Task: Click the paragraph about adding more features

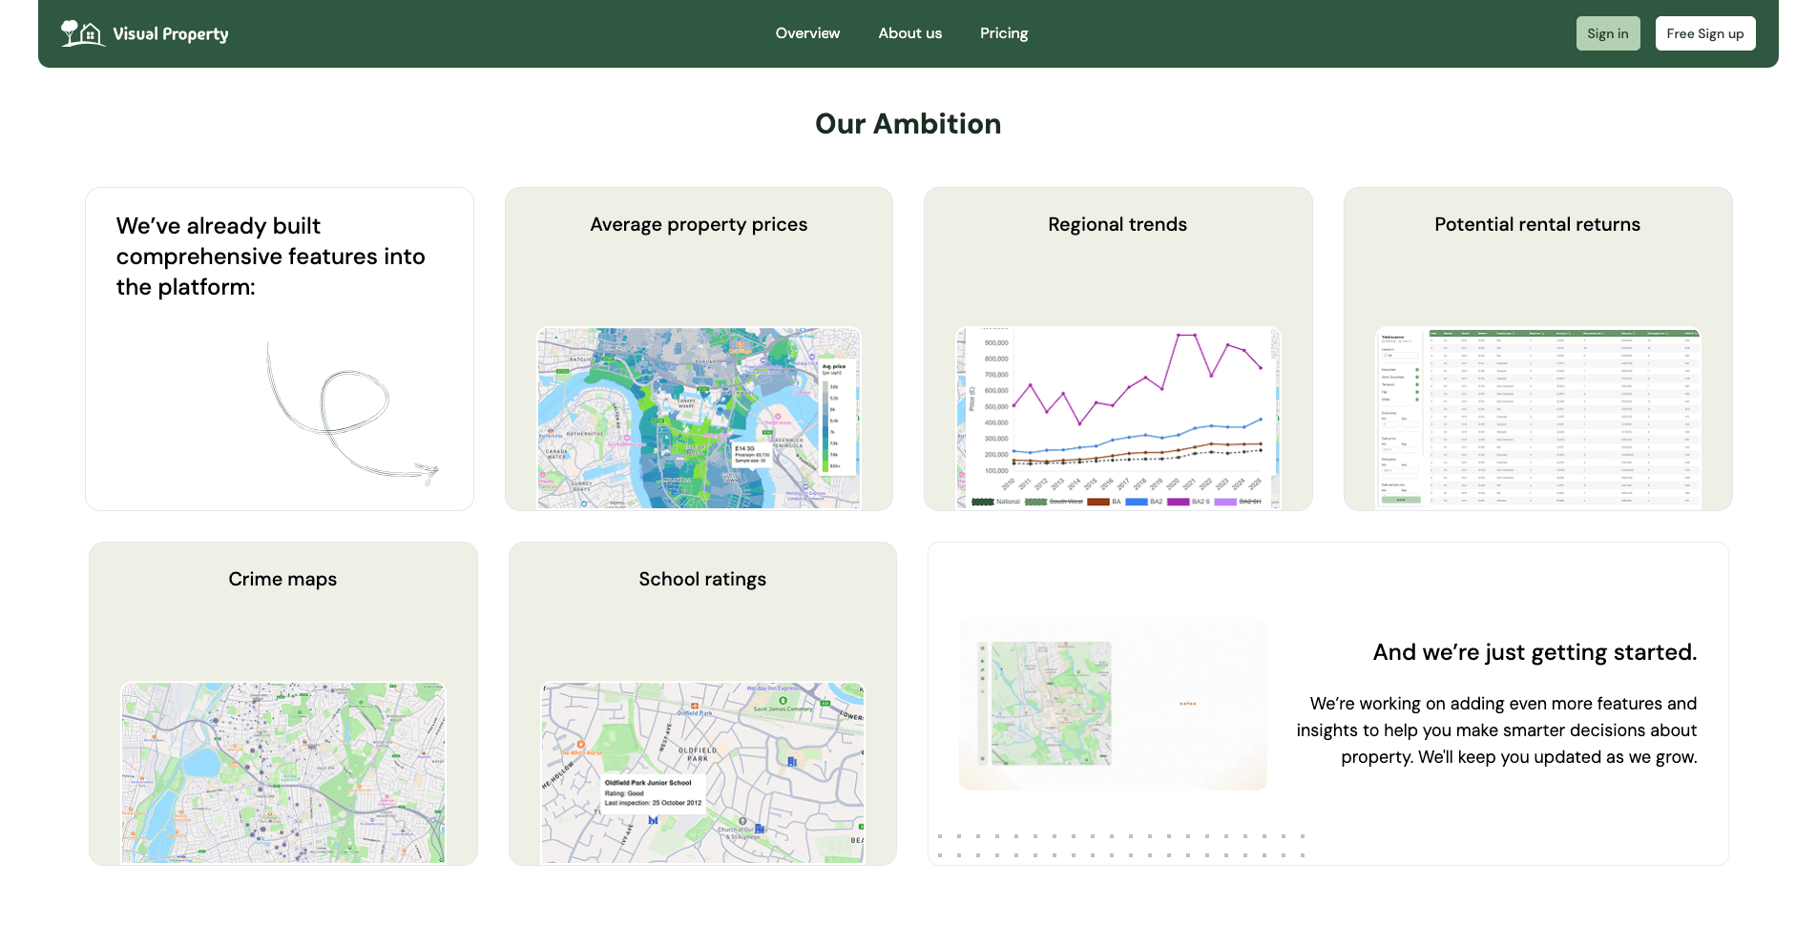Action: click(x=1496, y=730)
